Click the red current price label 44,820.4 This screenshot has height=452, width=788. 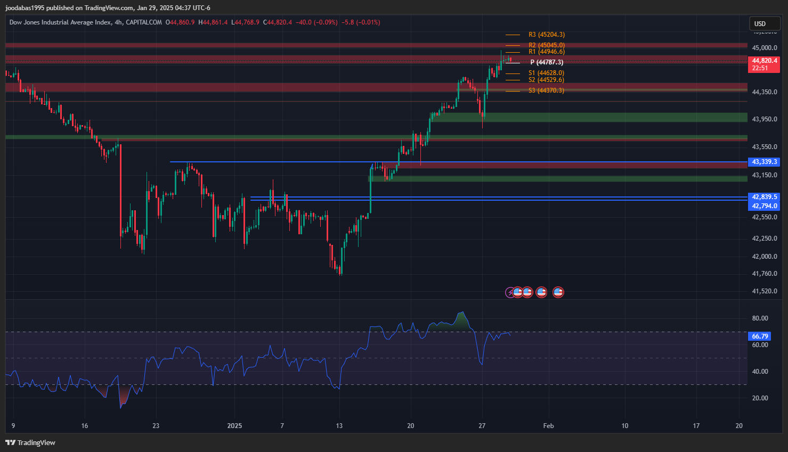(x=764, y=61)
